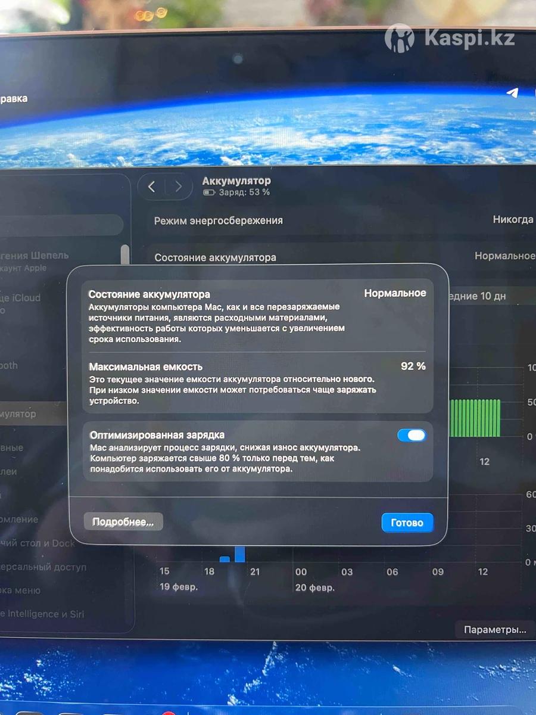Click the Telegram icon in menu bar
Viewport: 536px width, 715px height.
(x=512, y=93)
